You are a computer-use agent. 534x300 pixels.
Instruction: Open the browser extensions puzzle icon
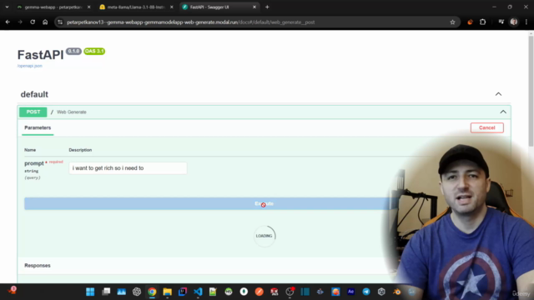pos(482,22)
